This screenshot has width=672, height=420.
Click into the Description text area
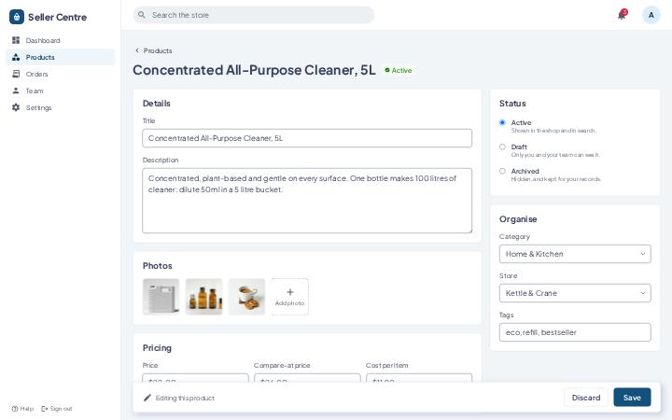coord(307,201)
